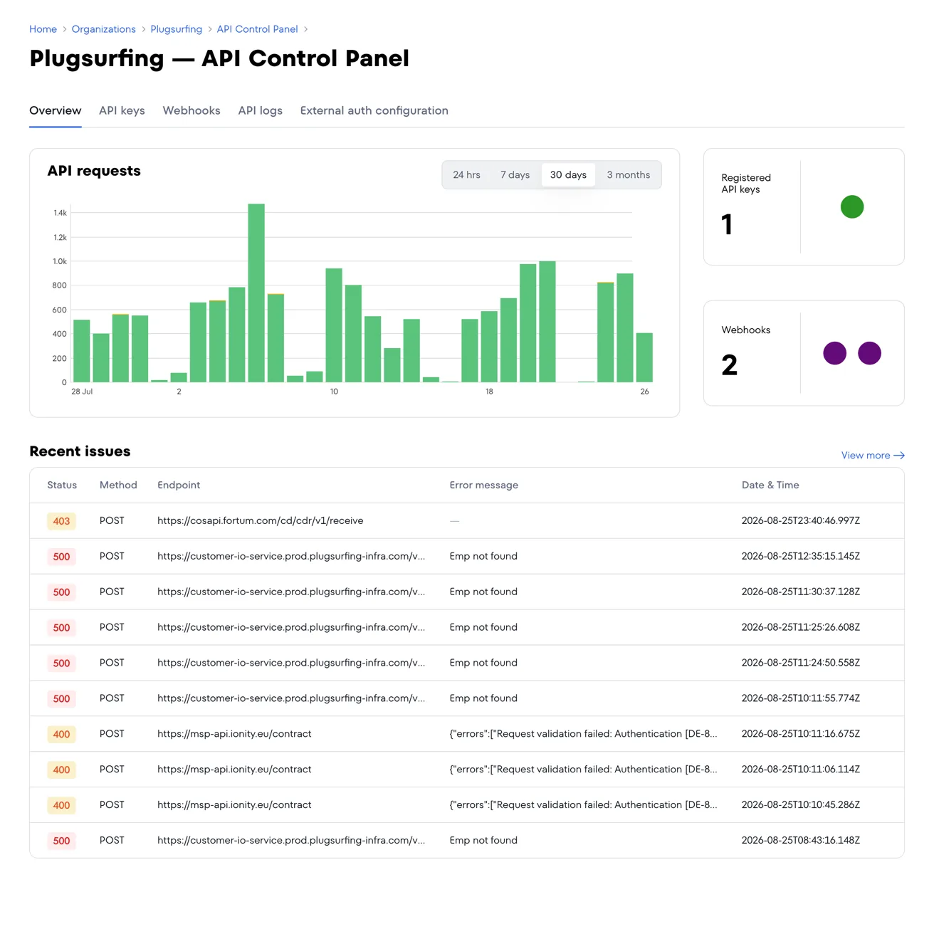This screenshot has width=934, height=934.
Task: Click the breadcrumb chevron after API Control Panel
Action: (305, 29)
